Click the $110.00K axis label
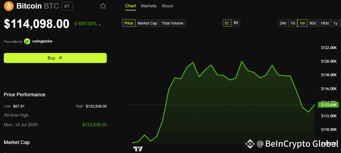Screen dimensions: 341x153 [329, 130]
